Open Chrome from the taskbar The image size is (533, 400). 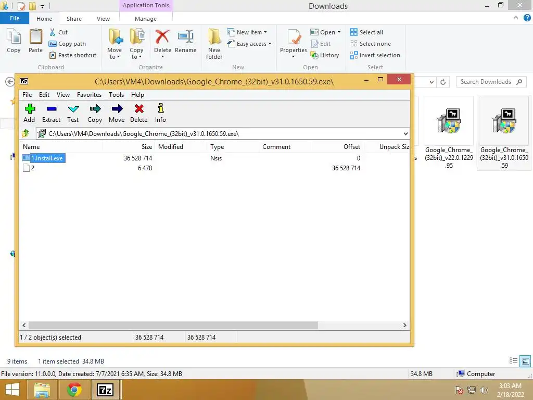coord(74,390)
